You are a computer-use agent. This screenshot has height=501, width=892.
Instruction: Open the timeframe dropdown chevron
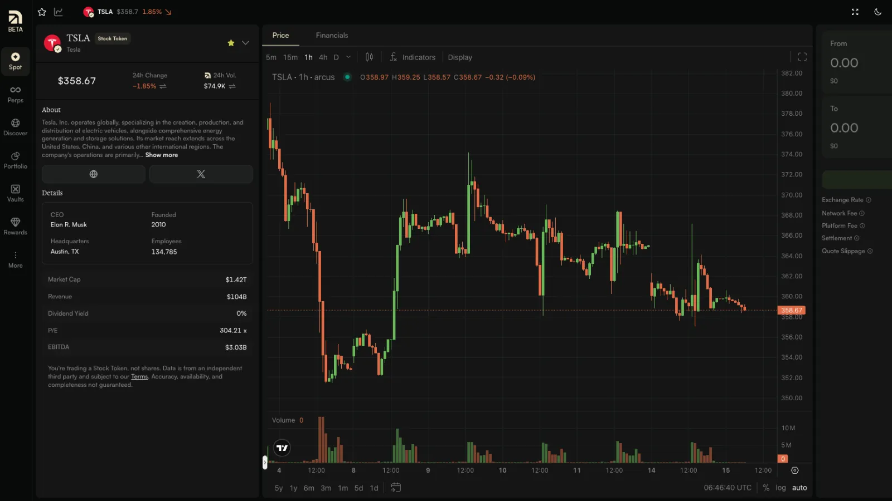click(x=348, y=57)
